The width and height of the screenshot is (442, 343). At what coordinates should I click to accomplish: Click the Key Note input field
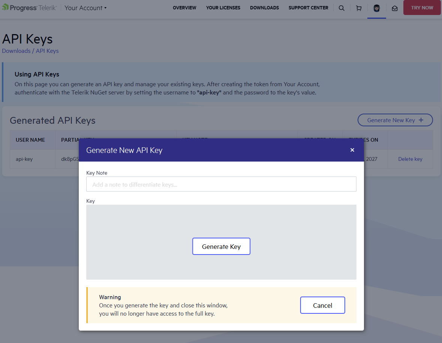221,184
